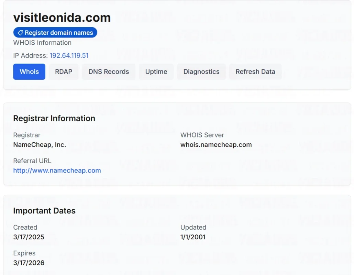Click the tag icon beside Register domain names

(x=20, y=33)
